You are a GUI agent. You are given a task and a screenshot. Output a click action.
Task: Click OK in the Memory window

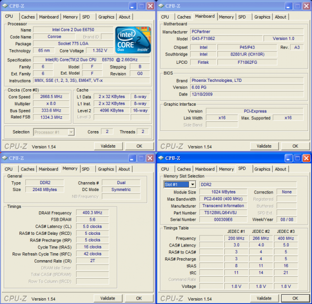139,298
